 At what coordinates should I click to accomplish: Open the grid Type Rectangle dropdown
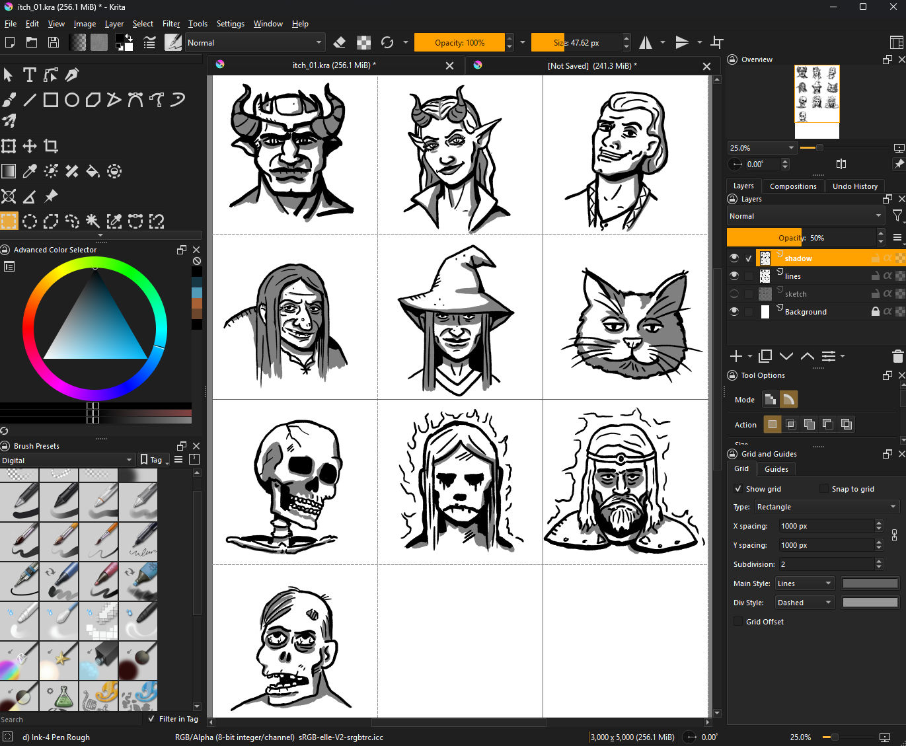click(x=826, y=507)
